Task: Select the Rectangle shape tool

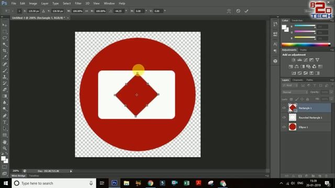Action: pyautogui.click(x=5, y=135)
